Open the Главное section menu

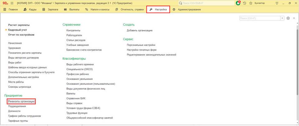coord(11,9)
